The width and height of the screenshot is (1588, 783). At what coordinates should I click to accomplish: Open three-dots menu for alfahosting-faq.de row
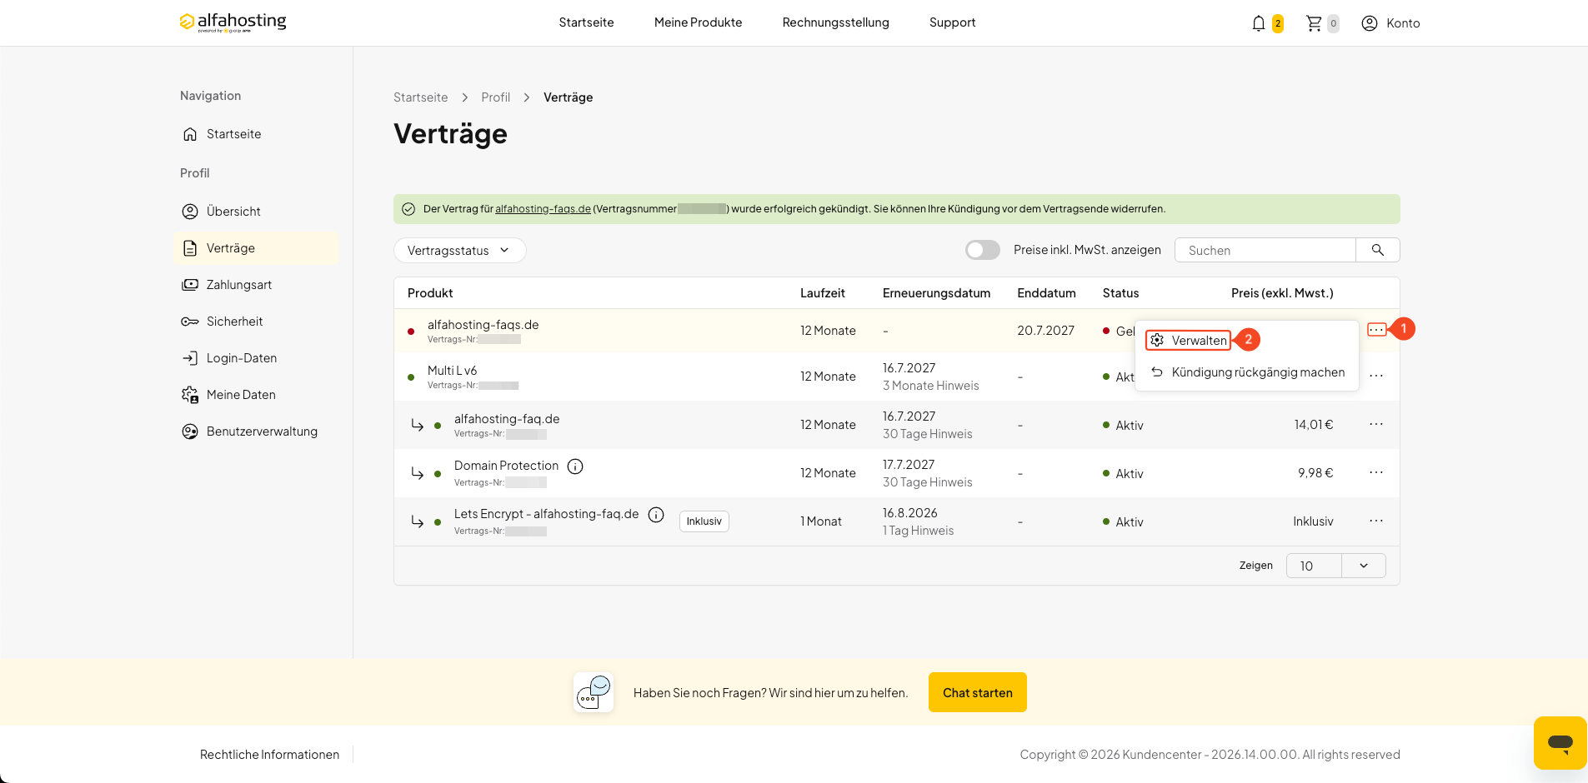(x=1375, y=424)
